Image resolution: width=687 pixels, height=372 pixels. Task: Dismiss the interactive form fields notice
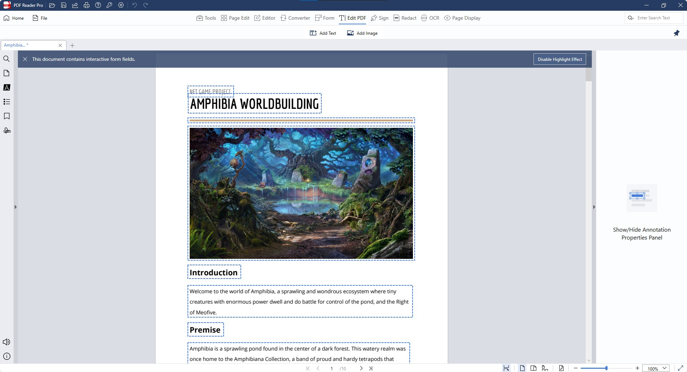[x=25, y=59]
